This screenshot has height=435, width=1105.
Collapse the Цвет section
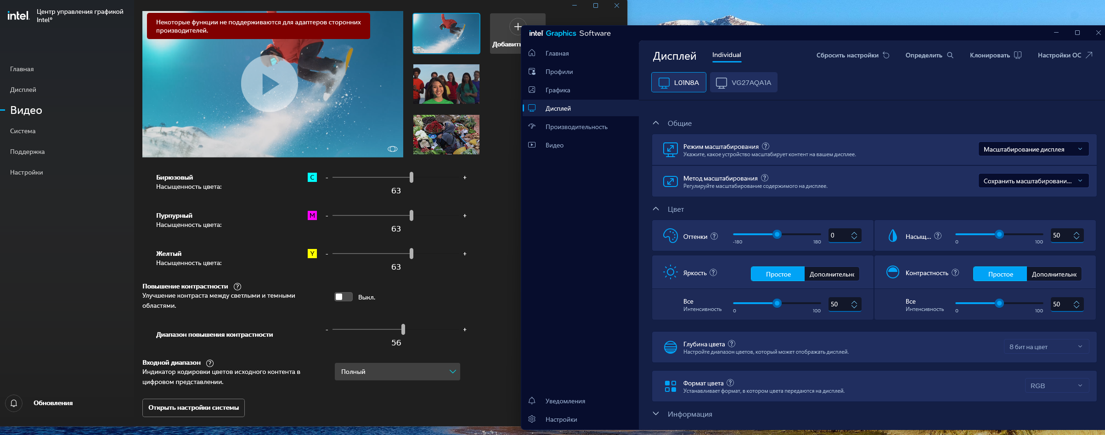pyautogui.click(x=656, y=209)
